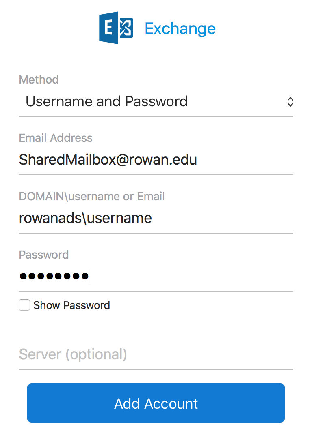Click the Show Password label text

[x=71, y=305]
